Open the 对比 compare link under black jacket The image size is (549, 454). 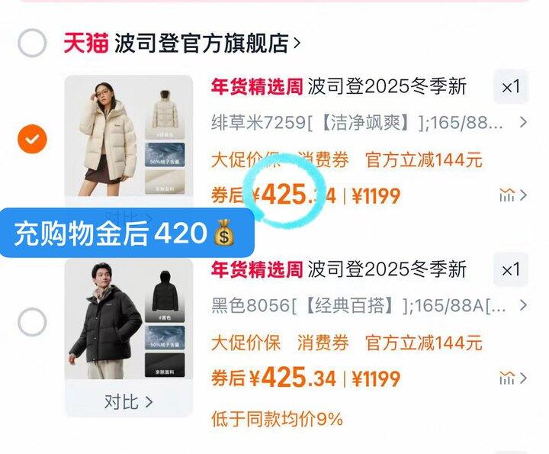tap(129, 402)
